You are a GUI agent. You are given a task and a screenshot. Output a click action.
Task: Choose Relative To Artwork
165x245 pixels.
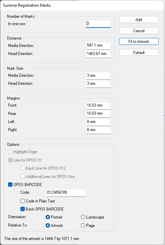(x=48, y=226)
